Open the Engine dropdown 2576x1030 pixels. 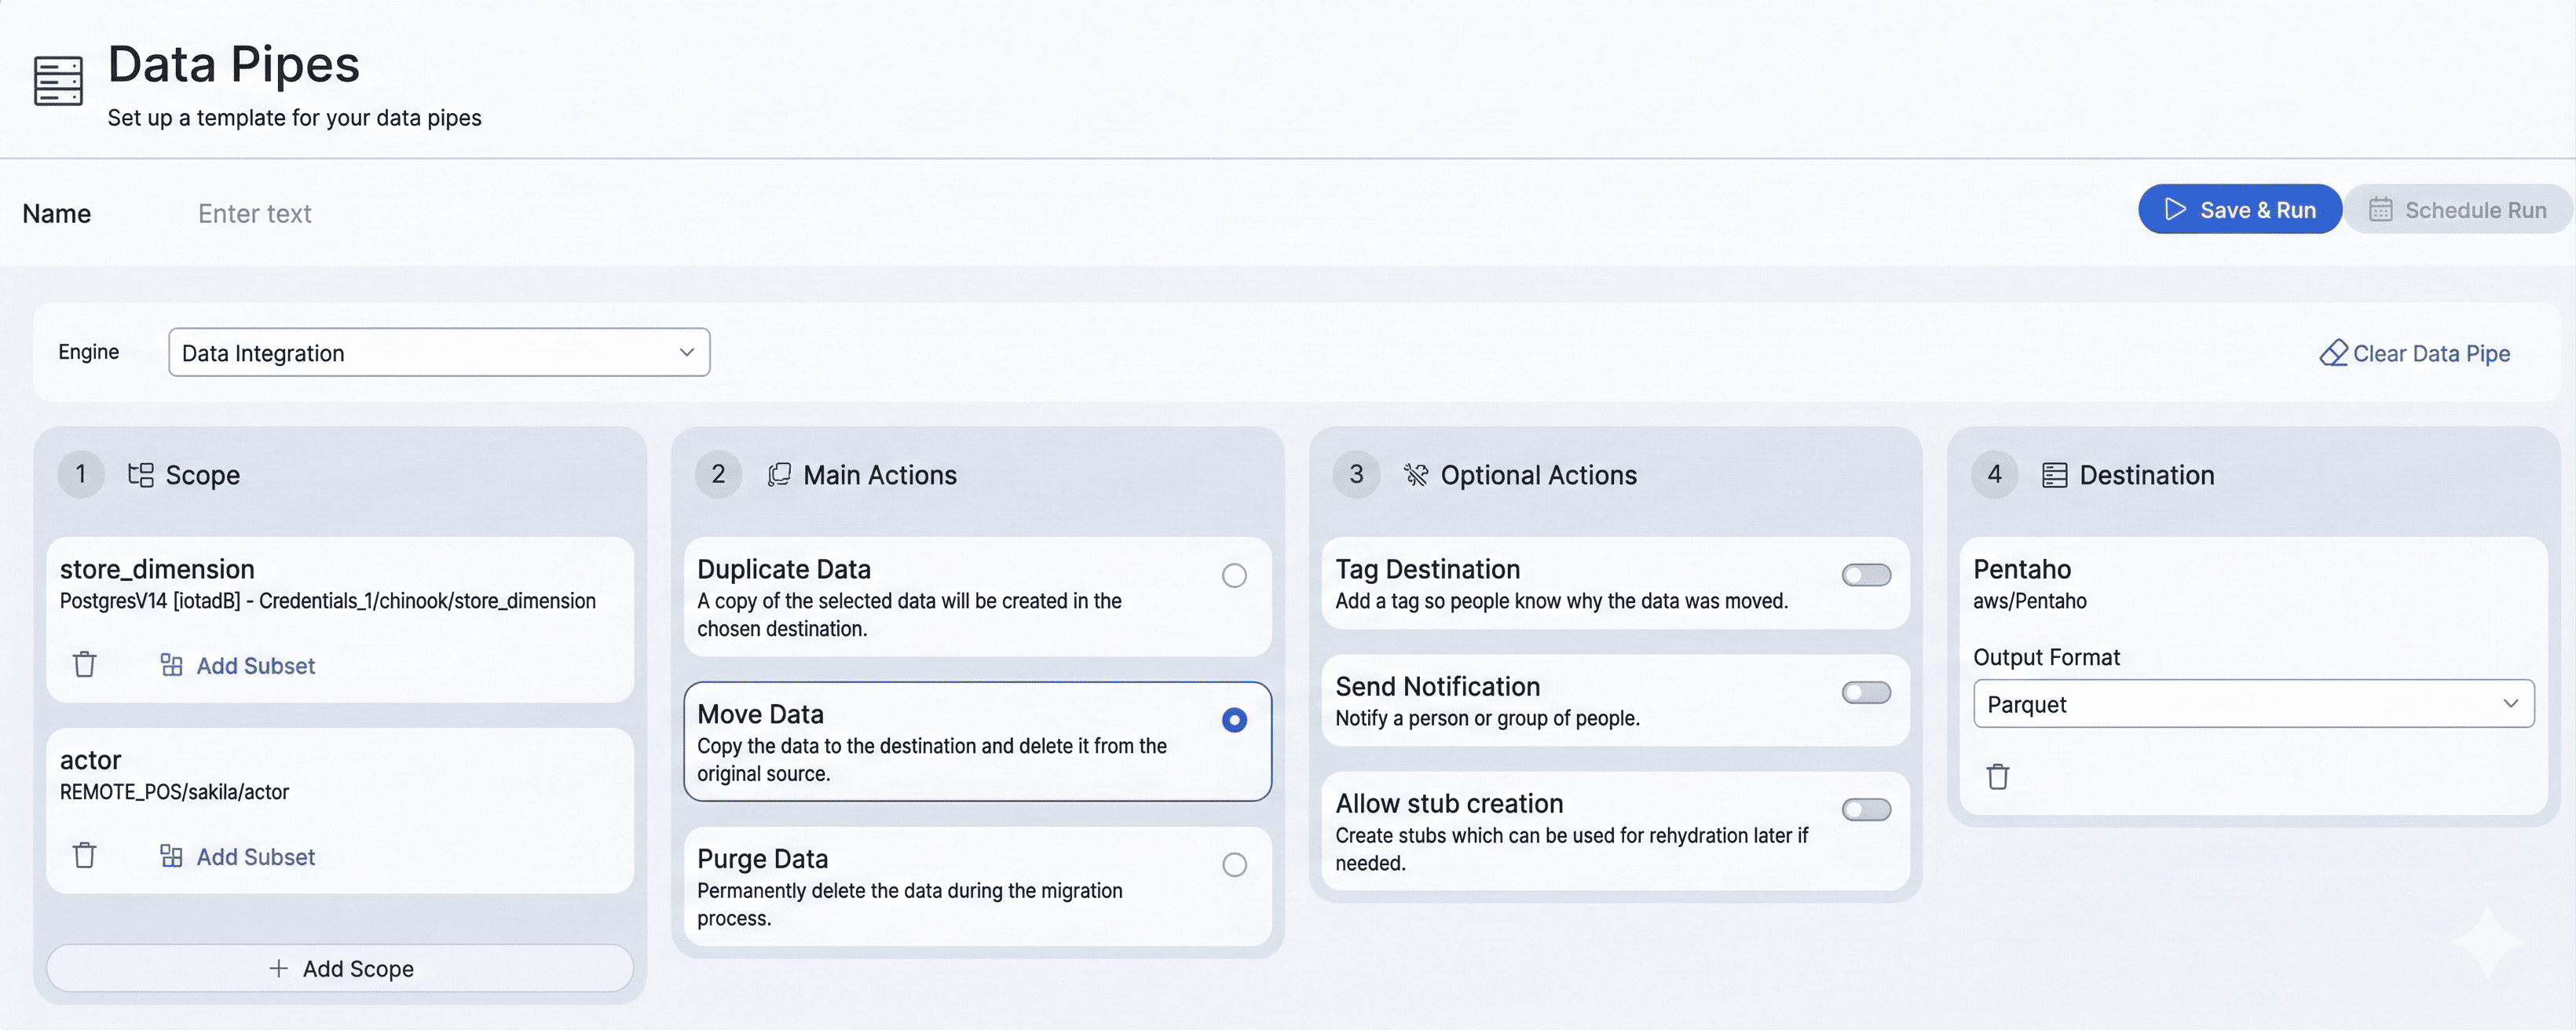pos(439,352)
